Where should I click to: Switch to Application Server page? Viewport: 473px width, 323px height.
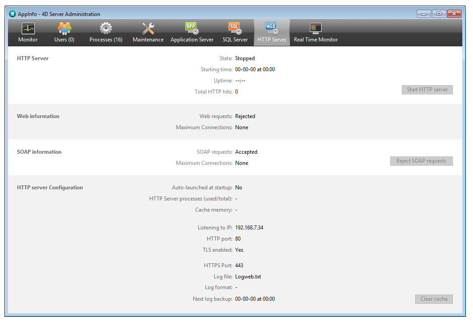pyautogui.click(x=192, y=33)
